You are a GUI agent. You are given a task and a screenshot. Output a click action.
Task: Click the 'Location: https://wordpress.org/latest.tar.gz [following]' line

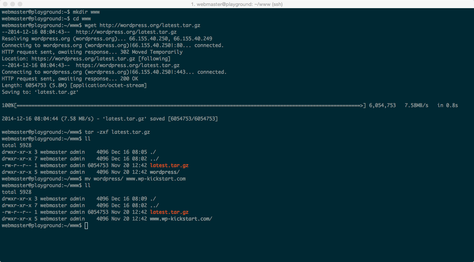coord(86,59)
